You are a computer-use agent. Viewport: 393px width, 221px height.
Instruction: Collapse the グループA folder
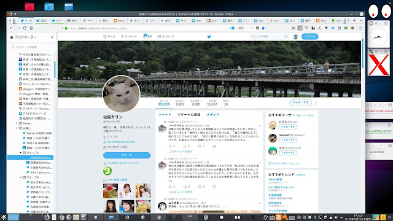[20, 153]
